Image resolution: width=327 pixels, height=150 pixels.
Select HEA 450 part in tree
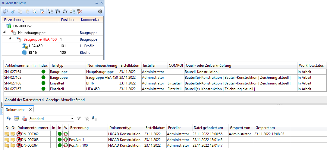(36, 46)
